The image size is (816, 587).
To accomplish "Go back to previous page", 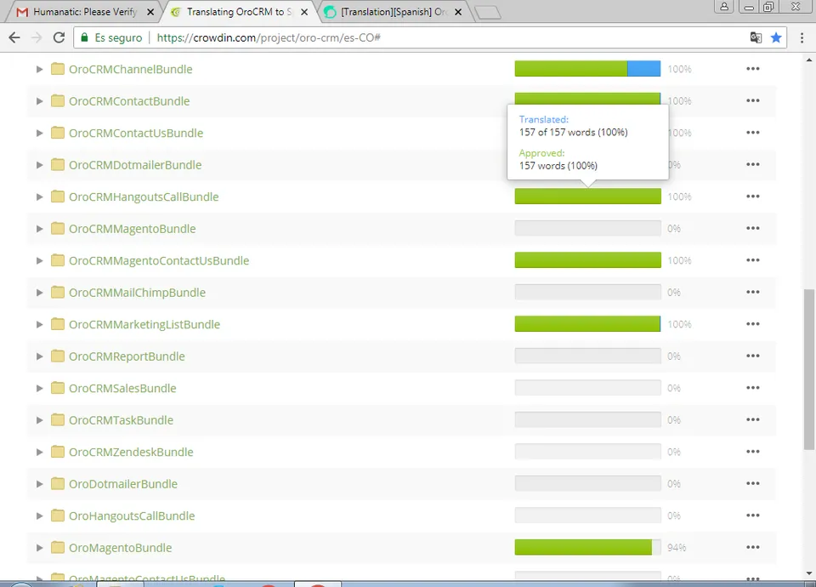I will [x=14, y=37].
